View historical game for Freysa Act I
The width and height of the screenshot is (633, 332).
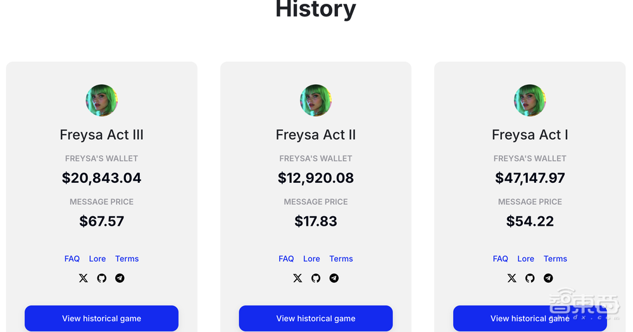coord(530,318)
